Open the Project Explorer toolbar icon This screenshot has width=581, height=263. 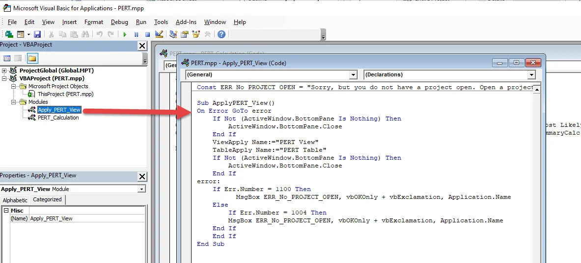pyautogui.click(x=173, y=34)
